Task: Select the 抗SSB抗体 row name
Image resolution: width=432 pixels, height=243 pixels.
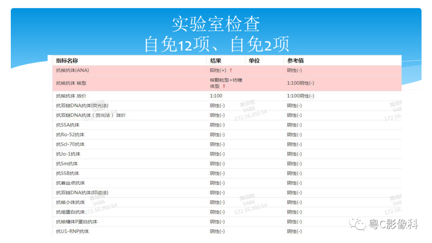Action: coord(68,173)
